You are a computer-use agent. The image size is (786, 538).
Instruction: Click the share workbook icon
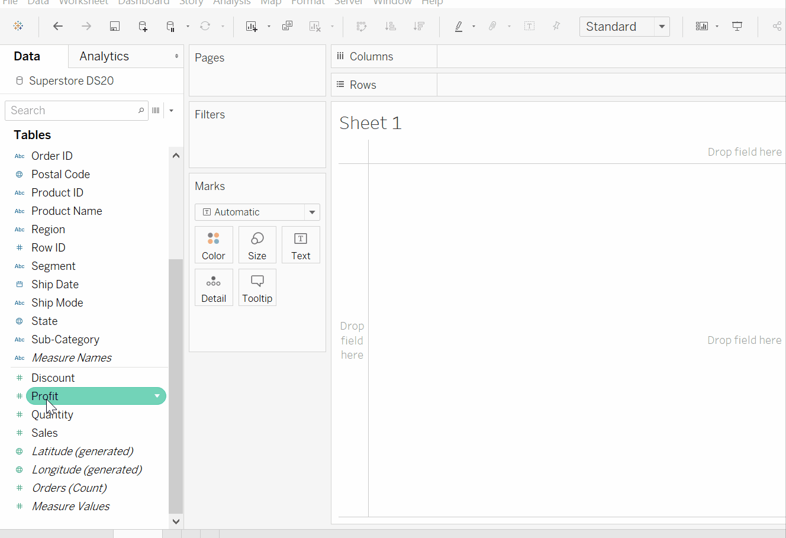pyautogui.click(x=777, y=26)
